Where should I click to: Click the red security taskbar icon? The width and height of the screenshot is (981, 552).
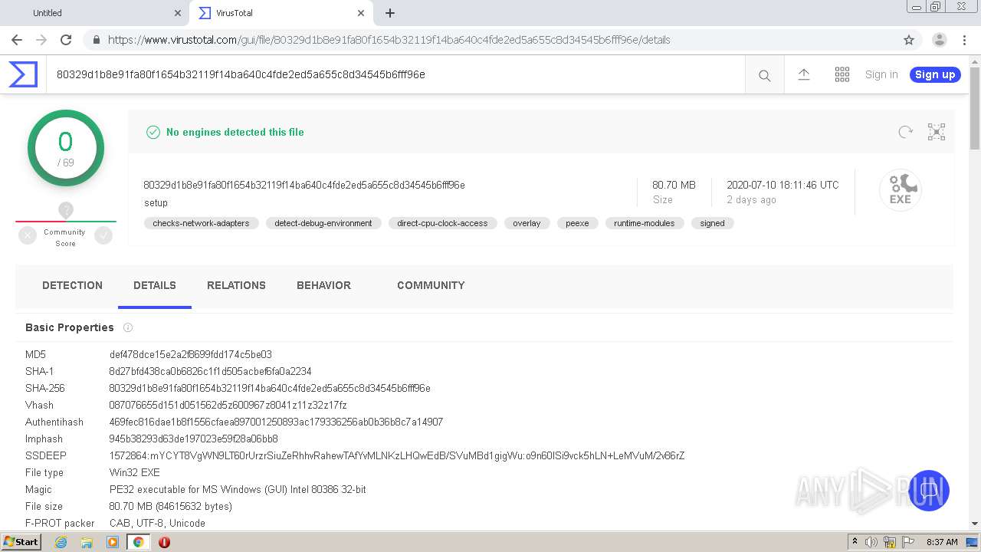pyautogui.click(x=164, y=542)
